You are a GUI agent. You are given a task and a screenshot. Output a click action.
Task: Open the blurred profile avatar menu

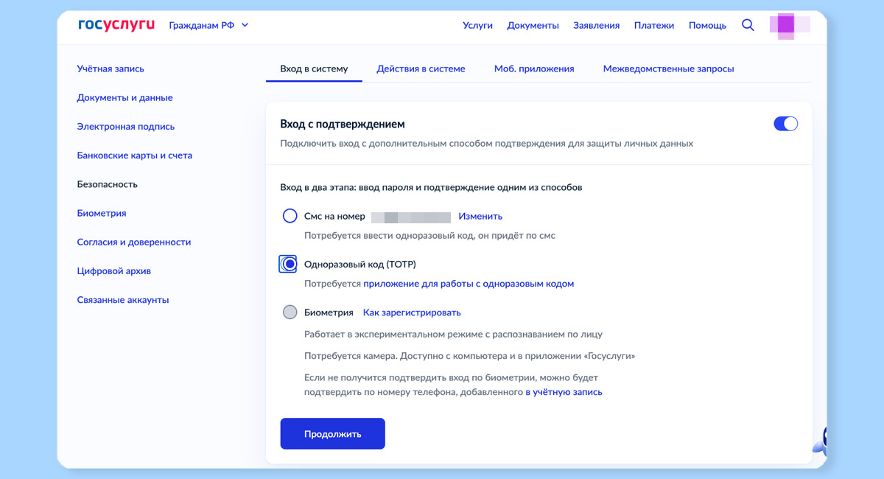point(789,25)
